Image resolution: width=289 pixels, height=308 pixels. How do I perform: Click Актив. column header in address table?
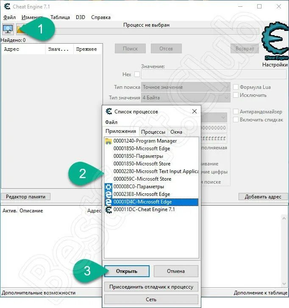[x=10, y=211]
